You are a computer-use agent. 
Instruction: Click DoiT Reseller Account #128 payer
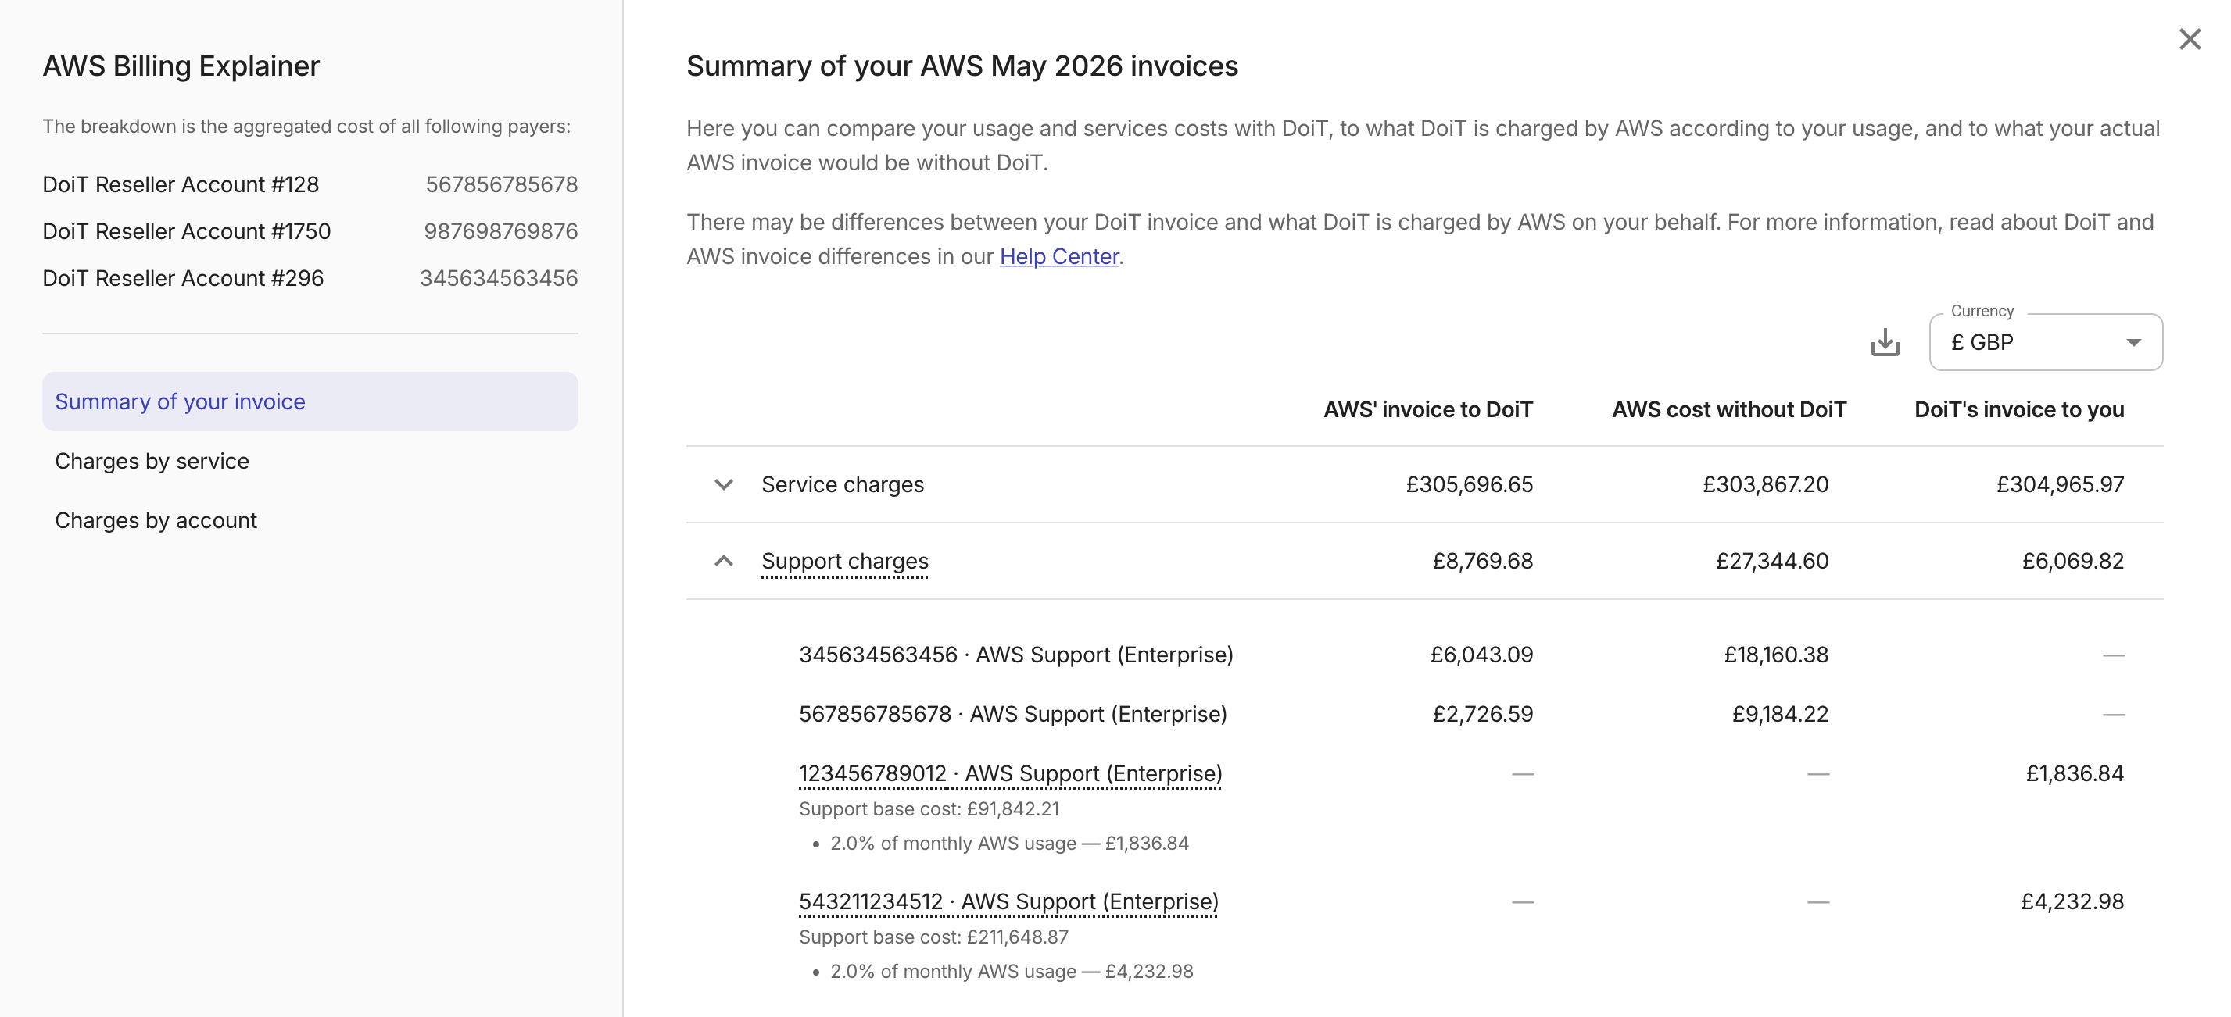click(180, 184)
